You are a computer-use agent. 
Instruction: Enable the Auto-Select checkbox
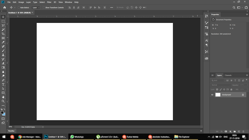click(x=19, y=7)
